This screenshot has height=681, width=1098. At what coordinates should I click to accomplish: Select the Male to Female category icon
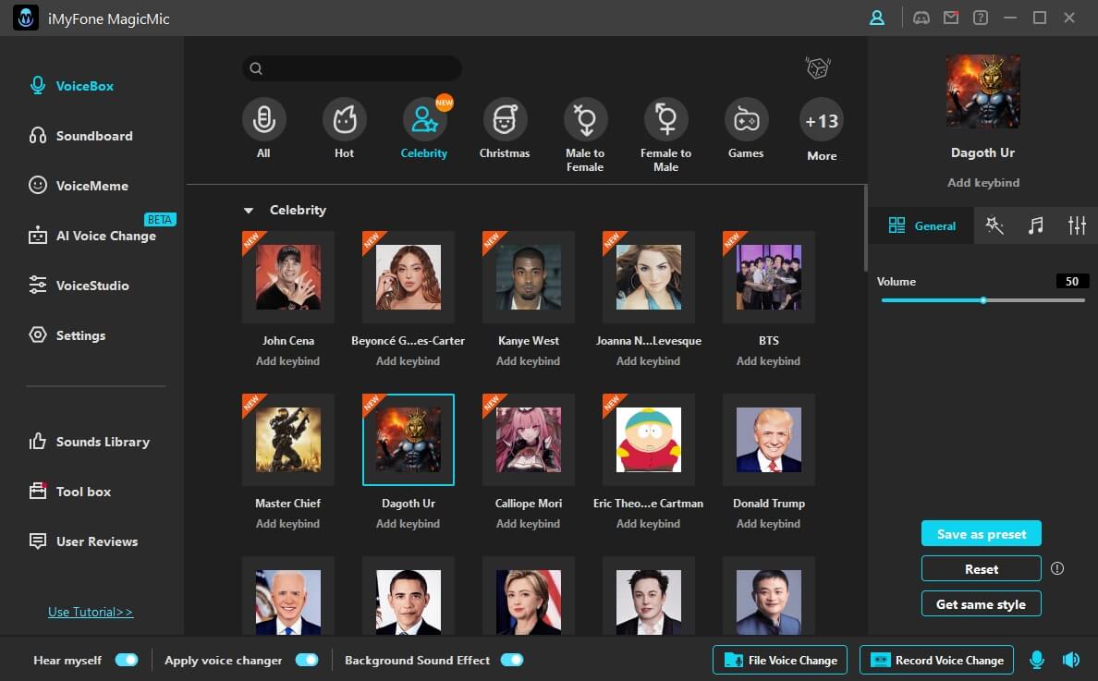(585, 120)
